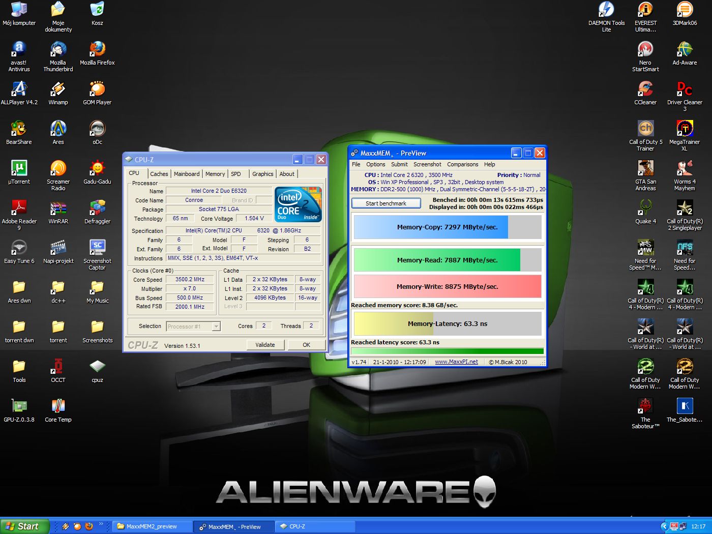This screenshot has height=534, width=712.
Task: Open the GOM Player shortcut
Action: tap(97, 93)
